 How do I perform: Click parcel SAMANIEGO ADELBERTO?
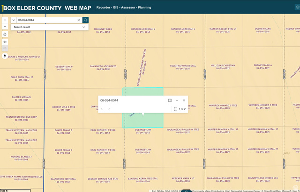pyautogui.click(x=103, y=68)
